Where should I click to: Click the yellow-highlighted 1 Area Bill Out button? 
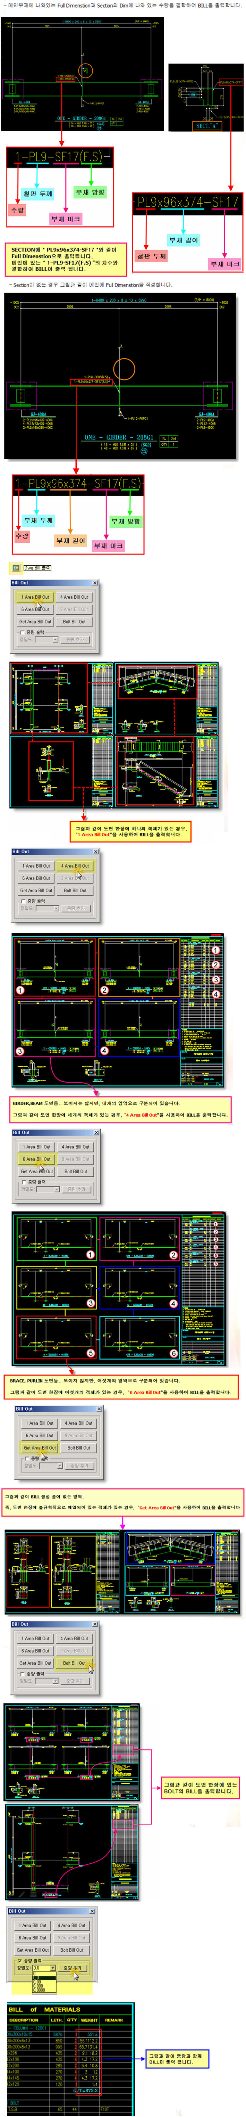coord(35,598)
